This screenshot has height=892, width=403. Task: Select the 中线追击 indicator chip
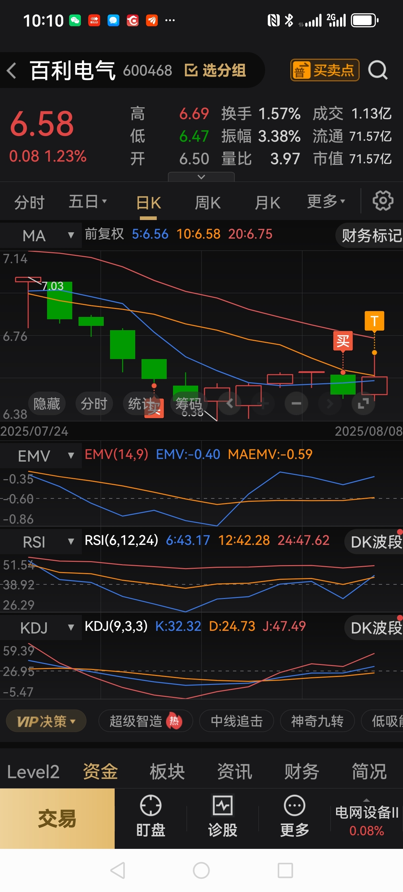click(x=237, y=721)
